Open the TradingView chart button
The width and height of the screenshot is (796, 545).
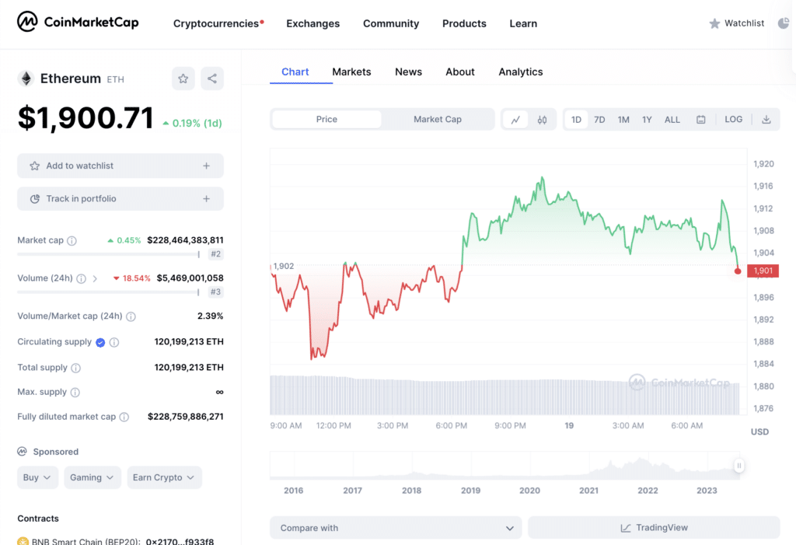pos(654,528)
